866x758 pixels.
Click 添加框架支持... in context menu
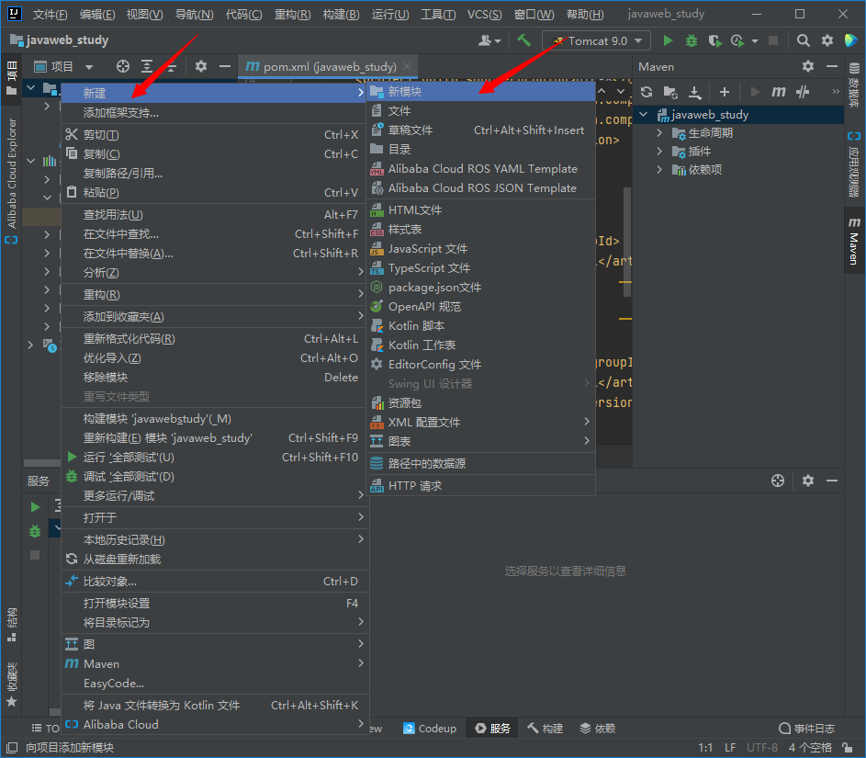click(215, 113)
